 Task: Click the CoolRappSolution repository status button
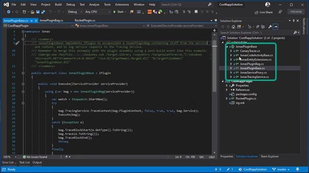[x=253, y=169]
